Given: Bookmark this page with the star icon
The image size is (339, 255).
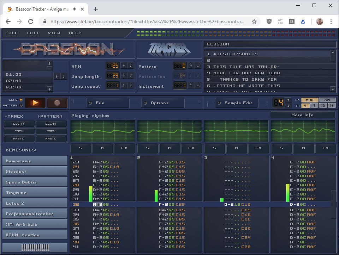Looking at the screenshot, I should point(254,21).
